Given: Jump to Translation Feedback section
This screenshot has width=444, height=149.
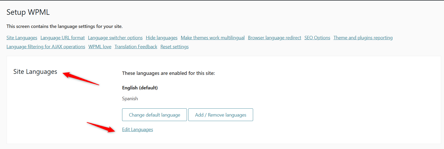Looking at the screenshot, I should [136, 47].
